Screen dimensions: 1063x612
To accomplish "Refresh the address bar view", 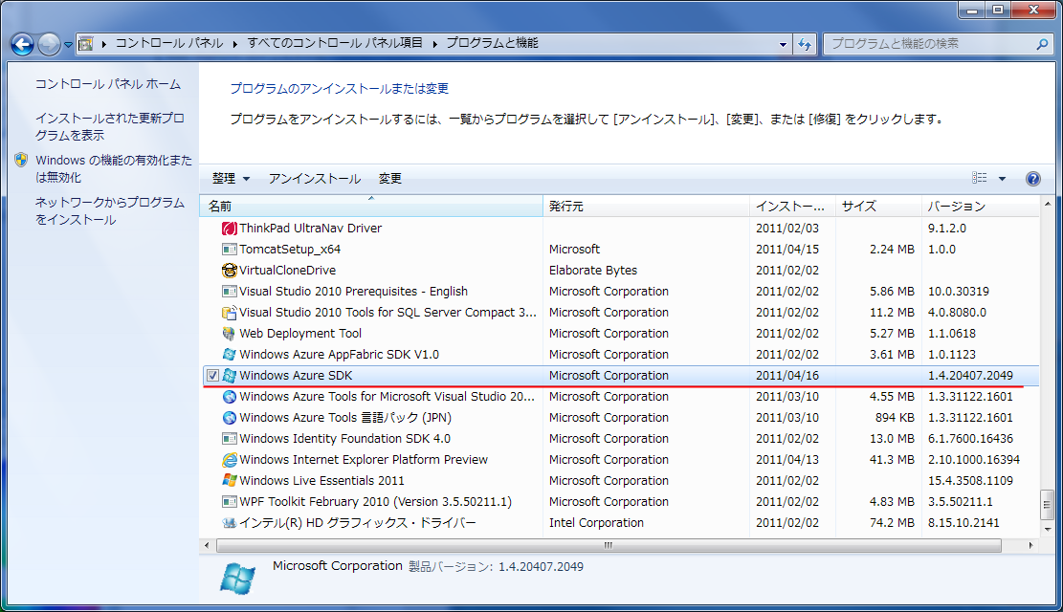I will [805, 44].
